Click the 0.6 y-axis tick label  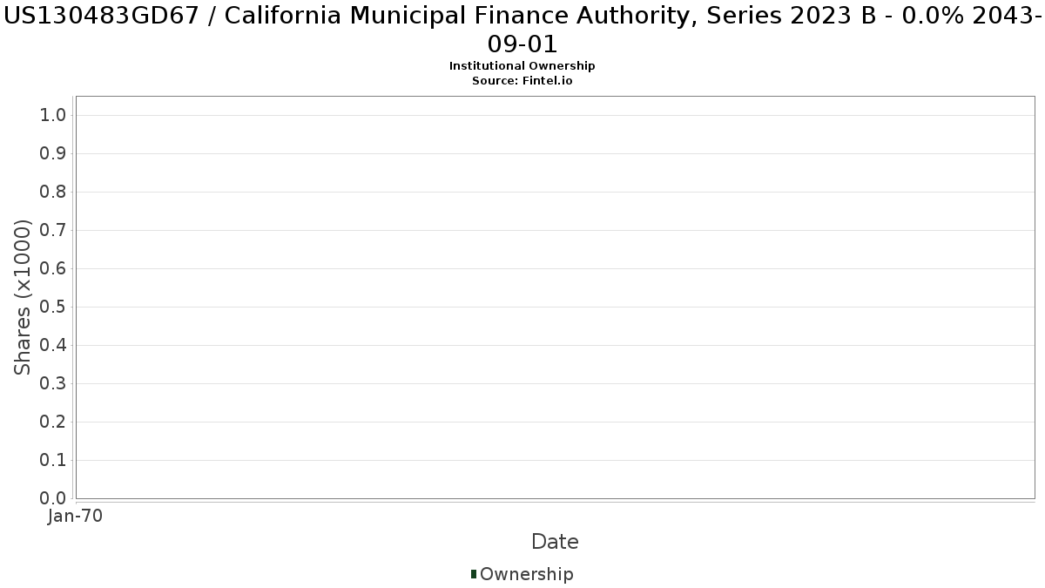(53, 268)
